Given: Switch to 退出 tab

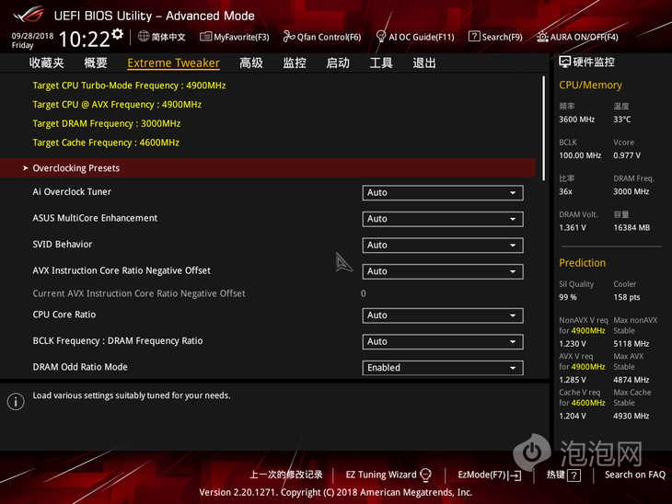Looking at the screenshot, I should click(x=424, y=63).
